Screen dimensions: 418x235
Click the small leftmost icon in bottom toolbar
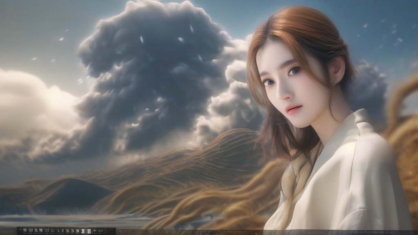coord(20,231)
